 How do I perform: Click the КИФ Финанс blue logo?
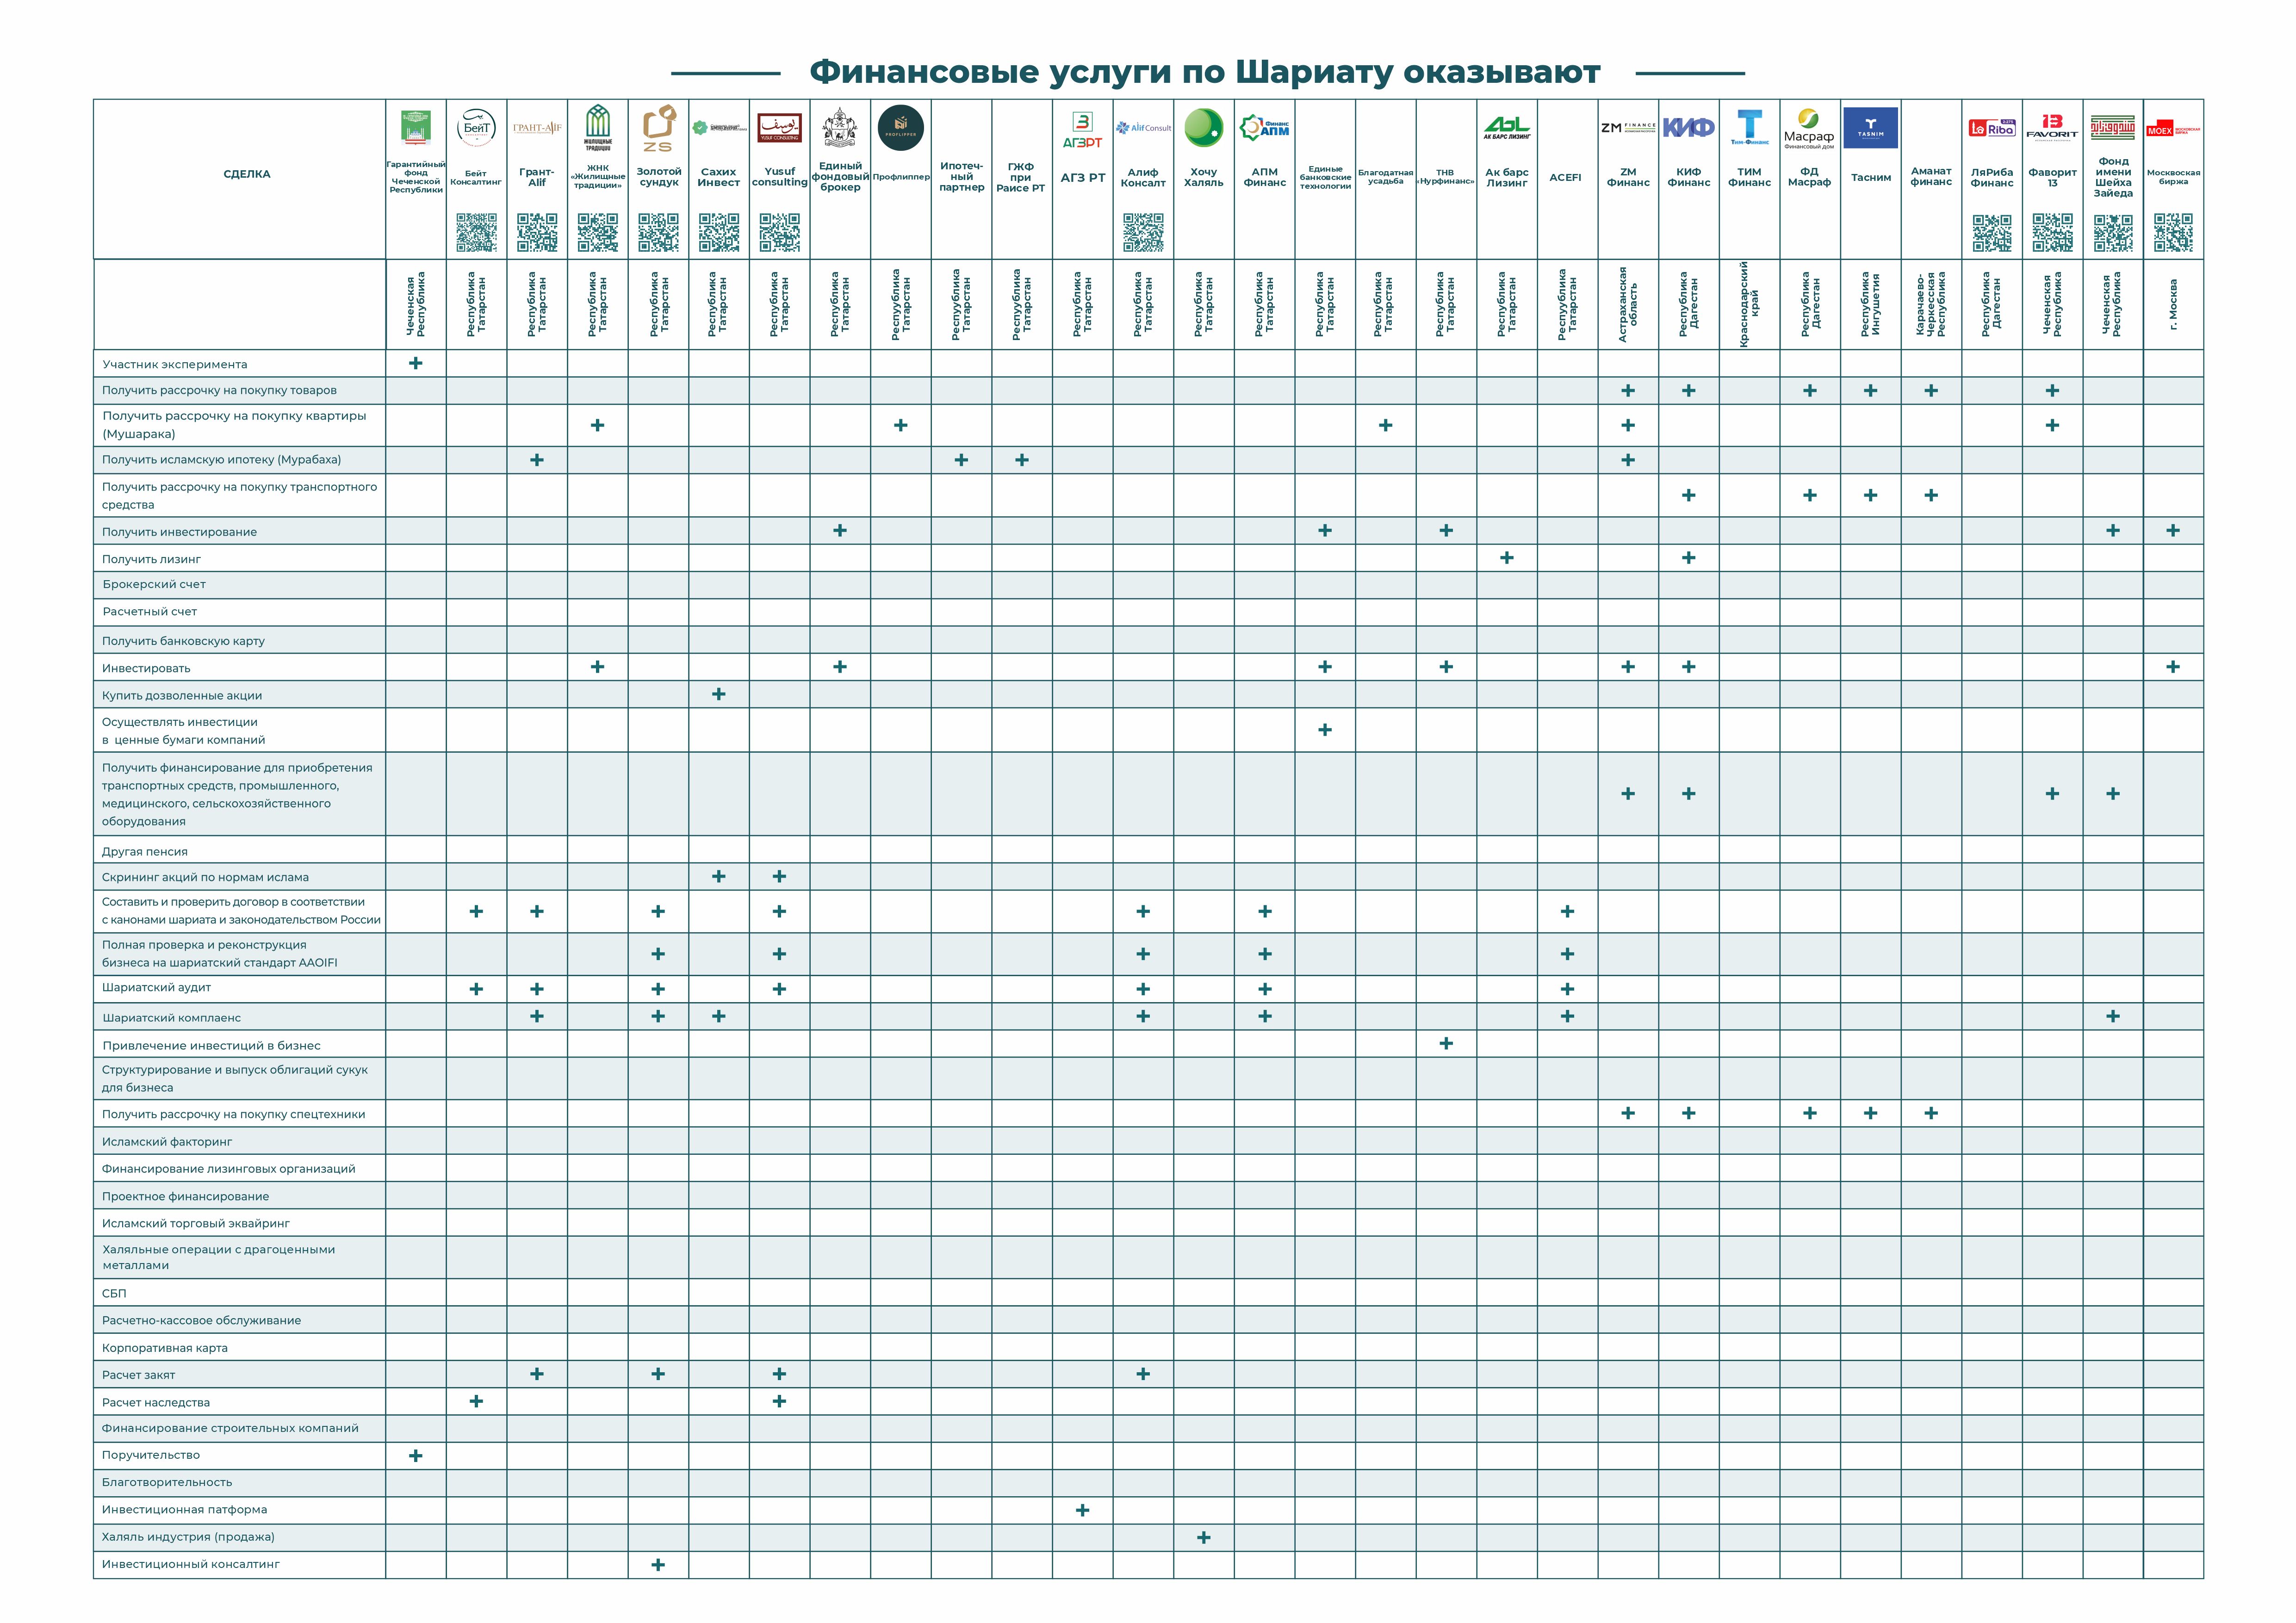(x=1688, y=128)
